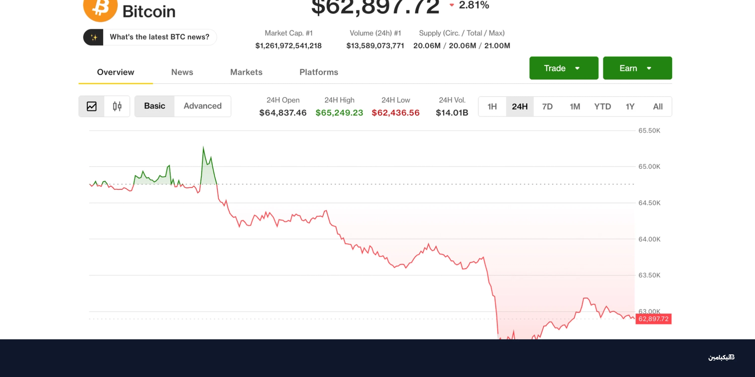Open the Platforms tab

[319, 72]
